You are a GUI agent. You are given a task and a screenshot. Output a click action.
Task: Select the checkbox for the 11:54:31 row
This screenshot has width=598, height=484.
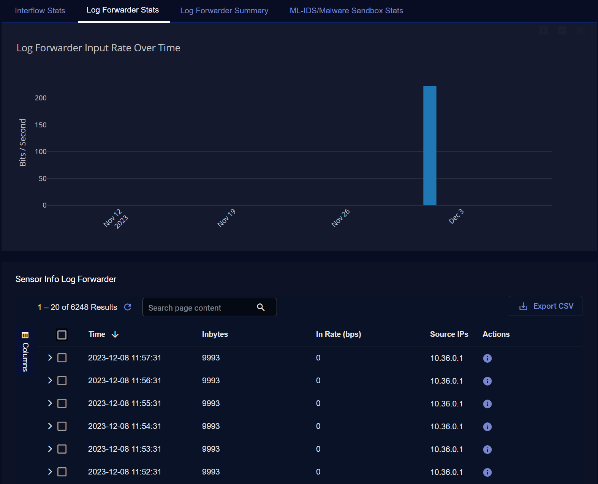(x=62, y=426)
